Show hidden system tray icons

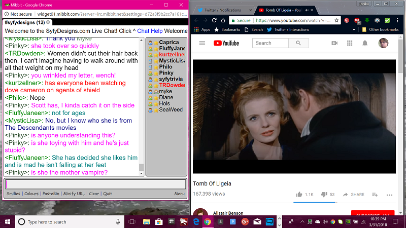coord(302,222)
